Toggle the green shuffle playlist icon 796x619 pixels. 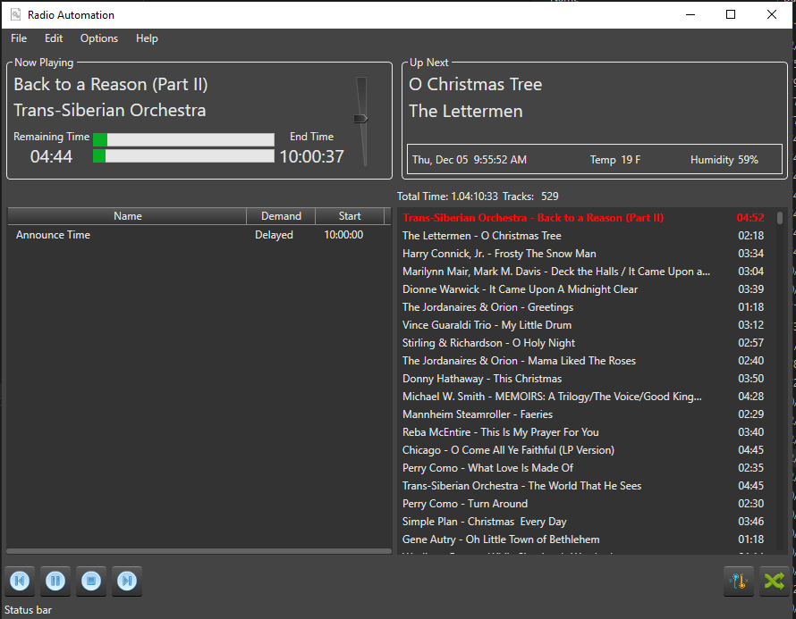775,581
